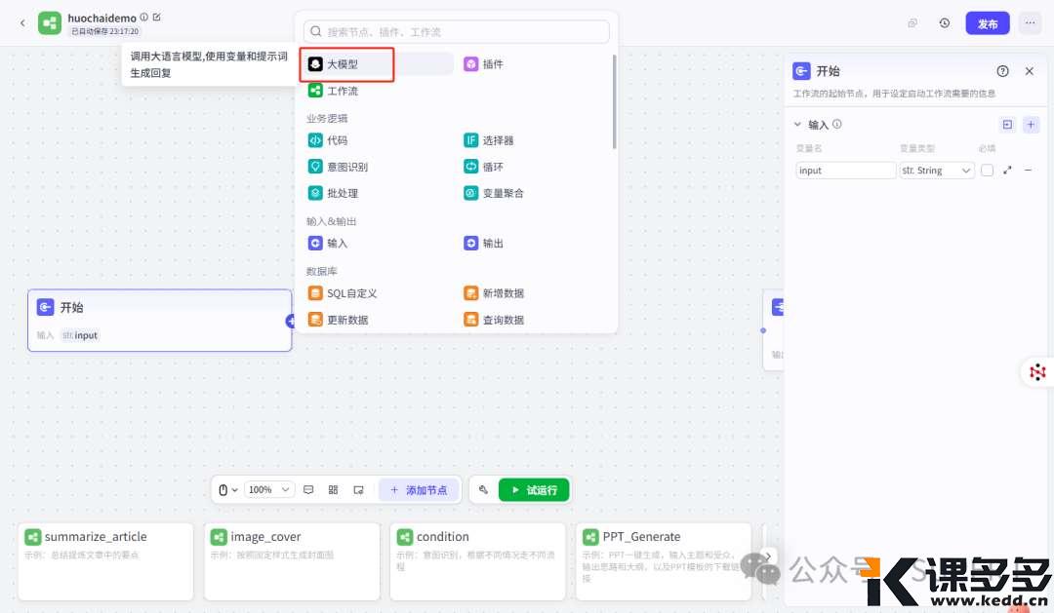Click the 意图识别 intent recognition node
The image size is (1054, 613).
coord(346,166)
